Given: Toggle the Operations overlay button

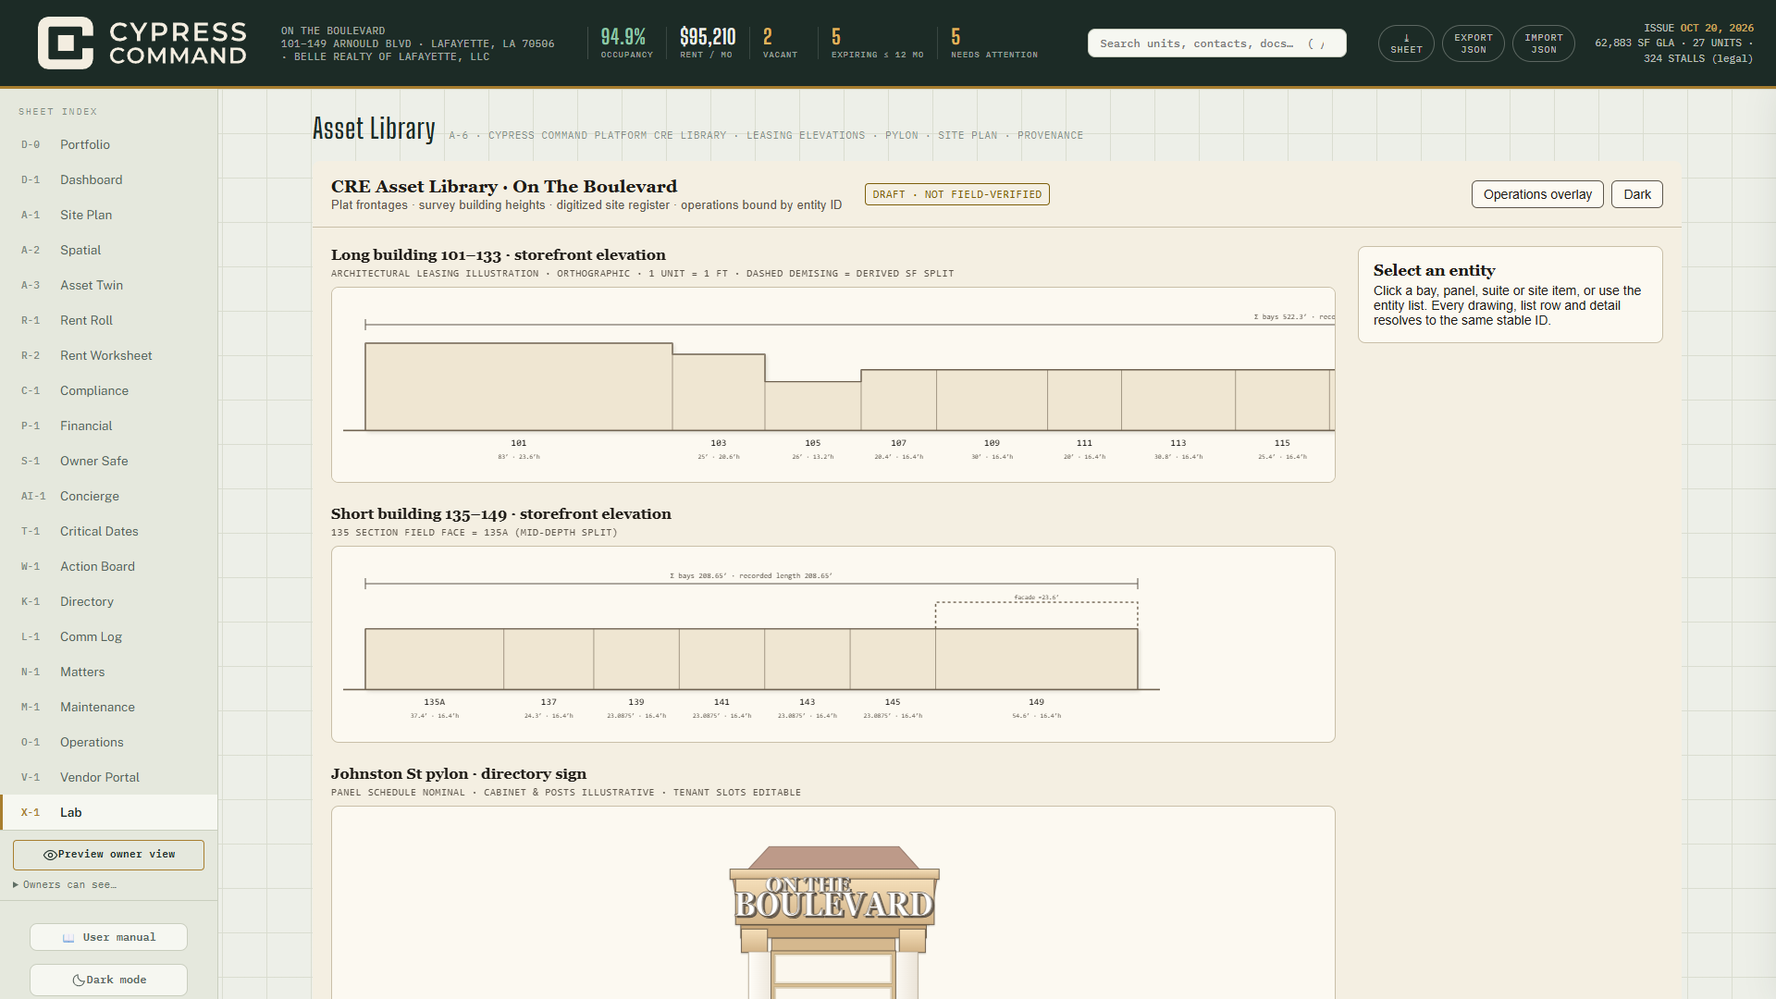Looking at the screenshot, I should pyautogui.click(x=1537, y=194).
